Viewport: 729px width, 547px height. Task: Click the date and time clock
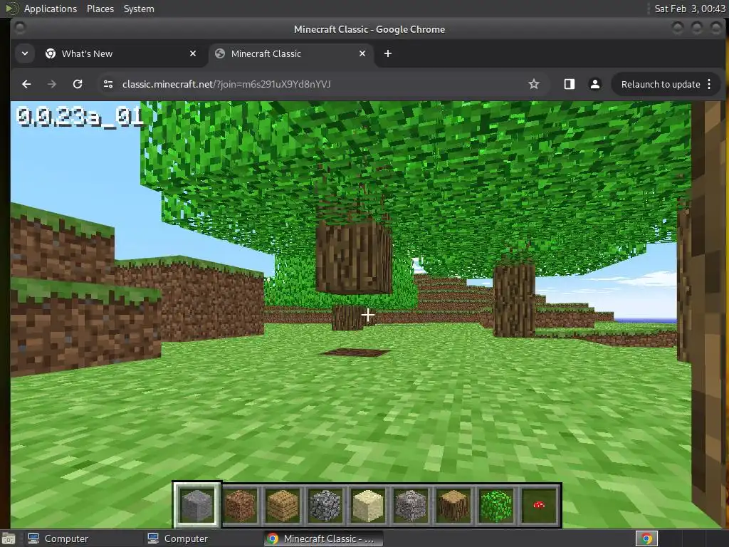point(689,9)
